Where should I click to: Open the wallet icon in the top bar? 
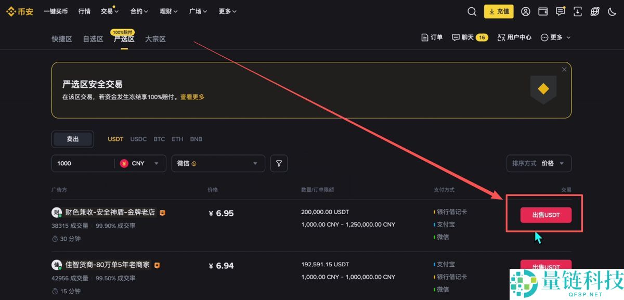click(543, 11)
